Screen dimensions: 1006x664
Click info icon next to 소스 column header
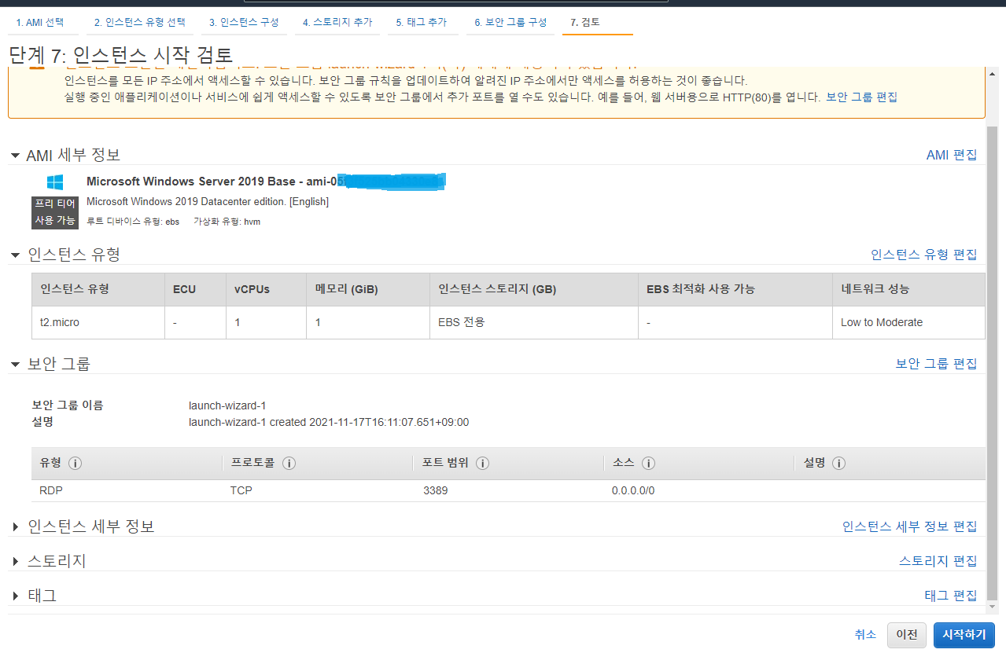pyautogui.click(x=648, y=464)
